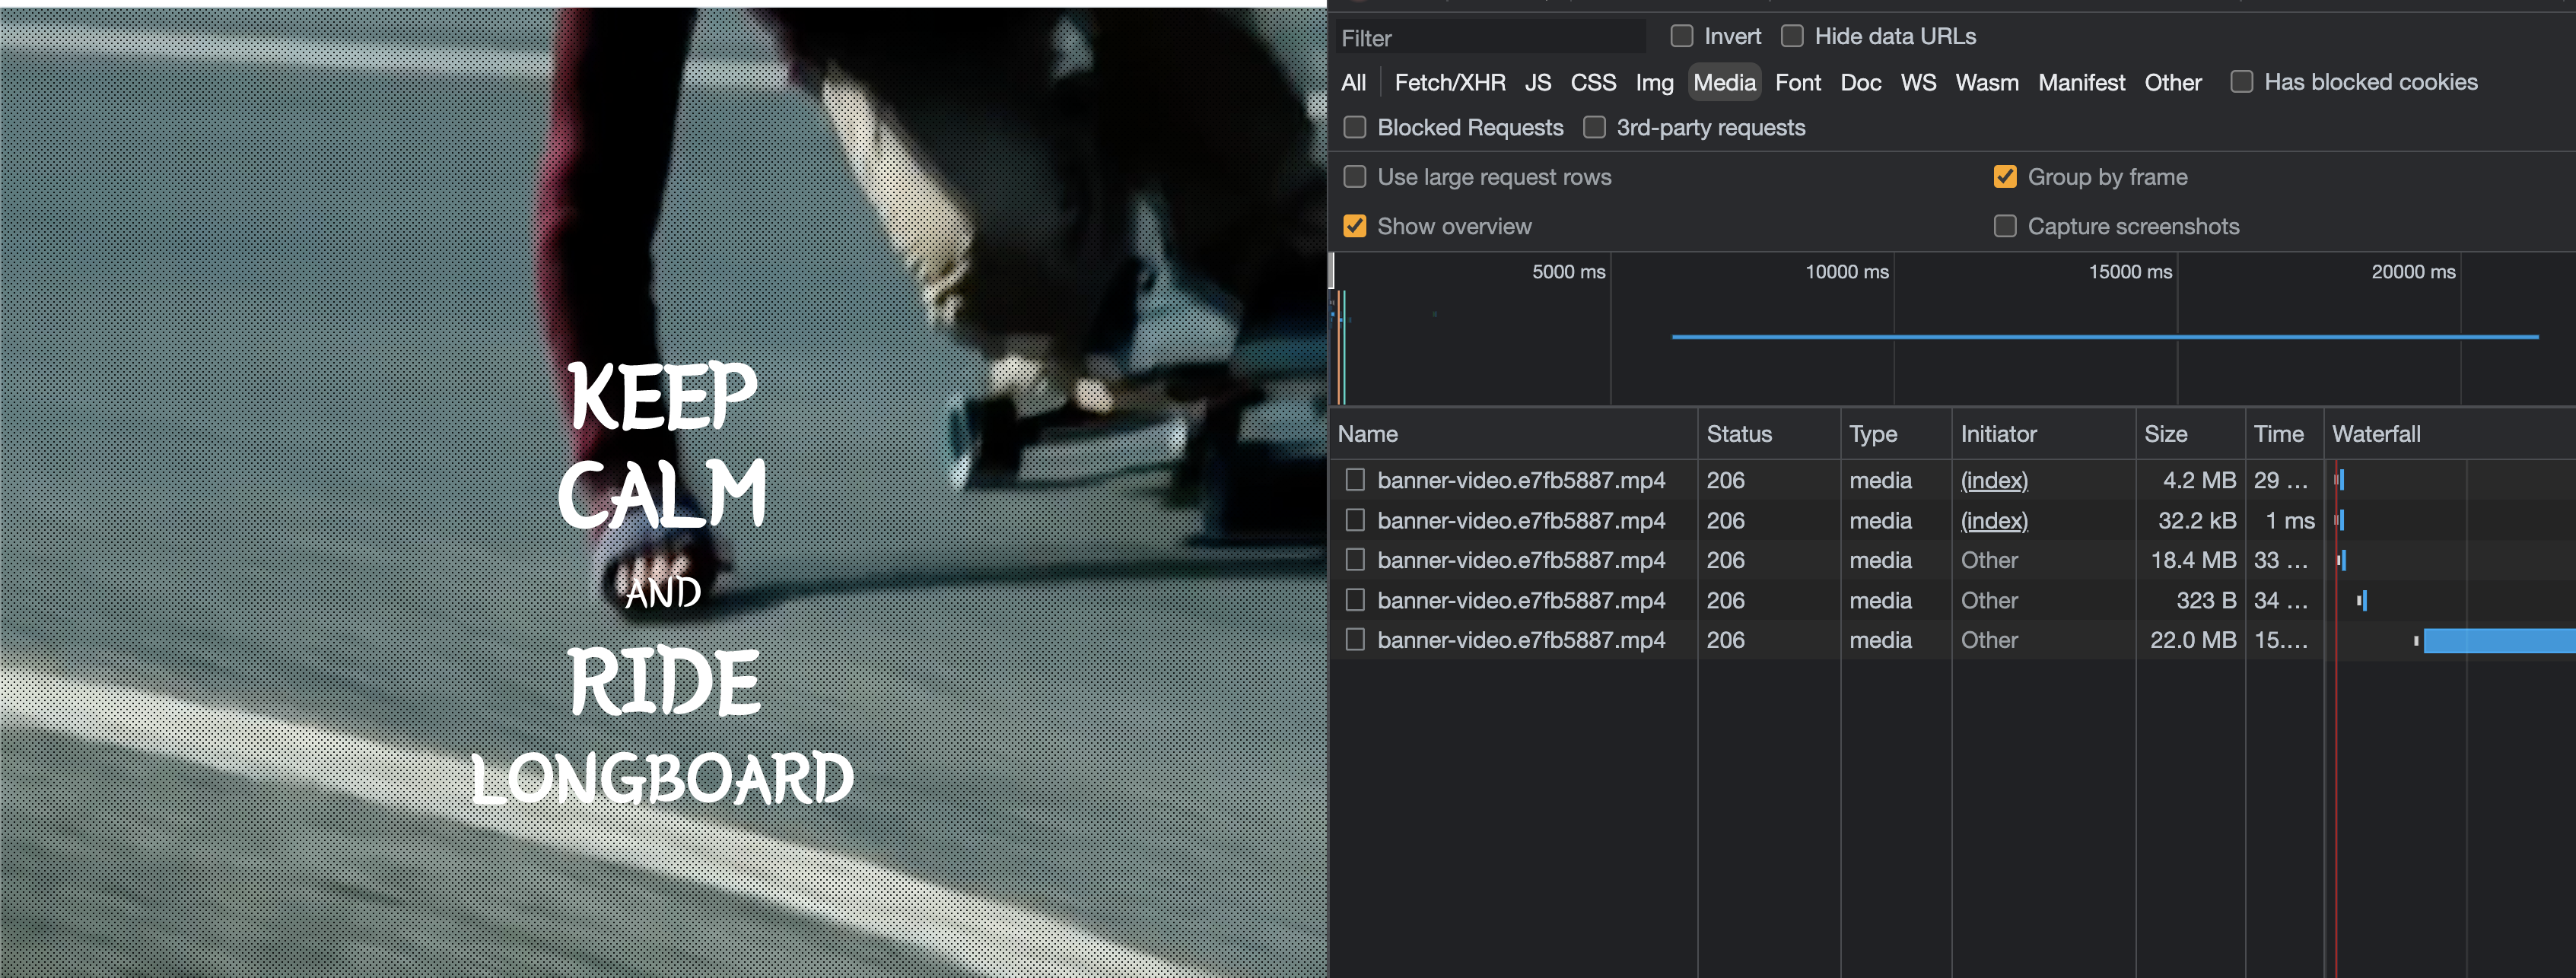Select the 22.0 MB banner-video request row
This screenshot has height=978, width=2576.
point(1520,640)
